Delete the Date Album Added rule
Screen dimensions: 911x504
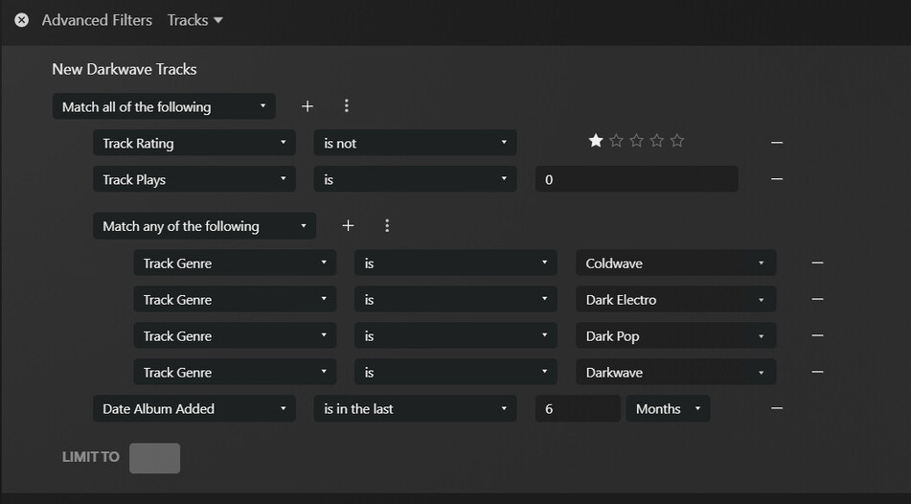777,408
